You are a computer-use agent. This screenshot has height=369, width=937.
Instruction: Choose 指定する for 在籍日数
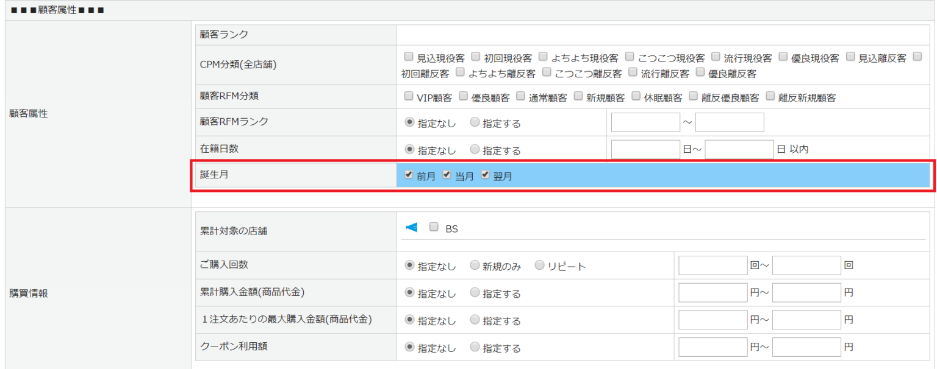click(x=475, y=149)
